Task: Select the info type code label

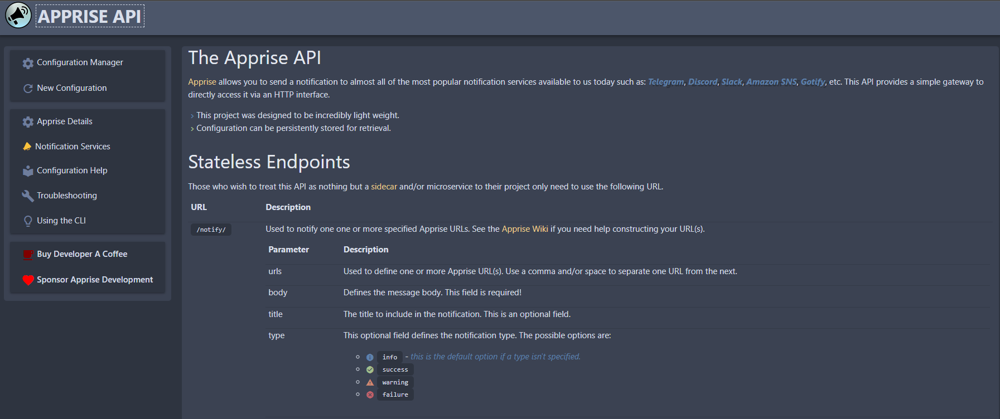Action: click(390, 357)
